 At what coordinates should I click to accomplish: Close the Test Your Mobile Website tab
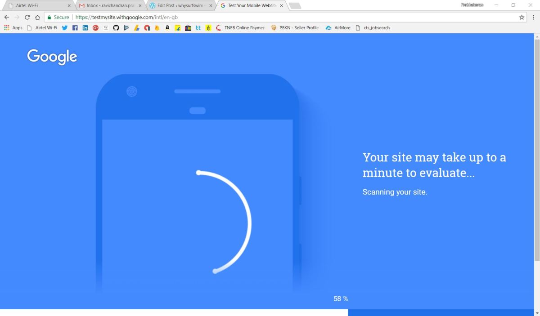[x=281, y=6]
